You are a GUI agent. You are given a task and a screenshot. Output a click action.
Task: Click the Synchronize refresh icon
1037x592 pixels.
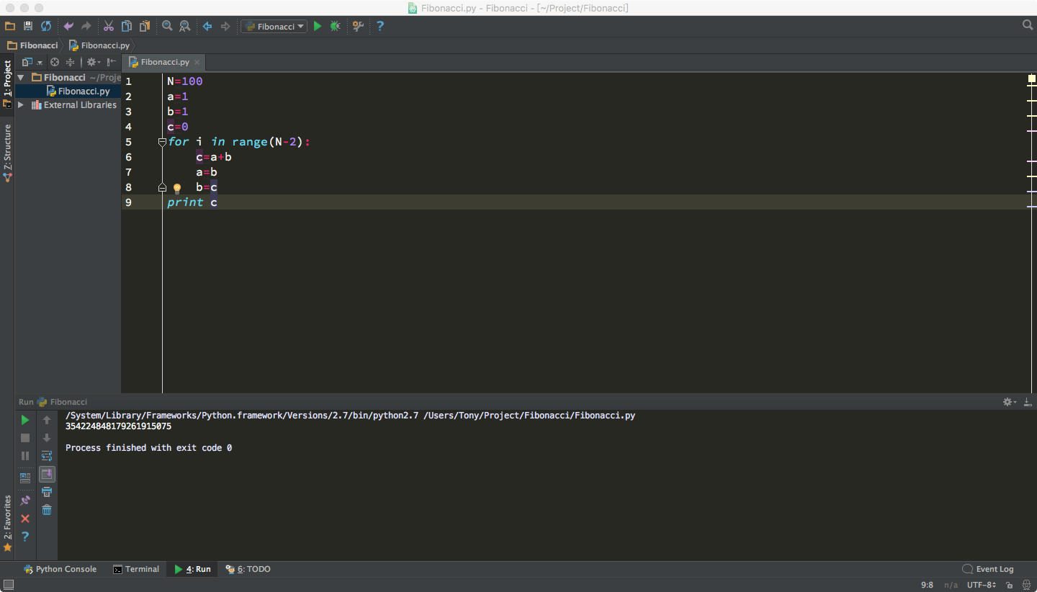[46, 26]
